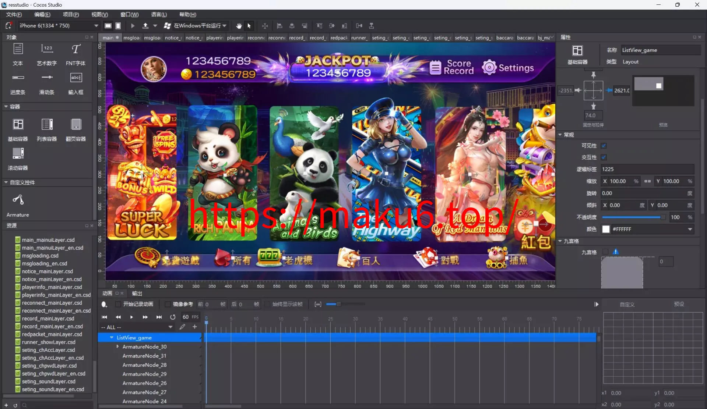Image resolution: width=707 pixels, height=409 pixels.
Task: Click the logic tag field 1225
Action: (647, 169)
